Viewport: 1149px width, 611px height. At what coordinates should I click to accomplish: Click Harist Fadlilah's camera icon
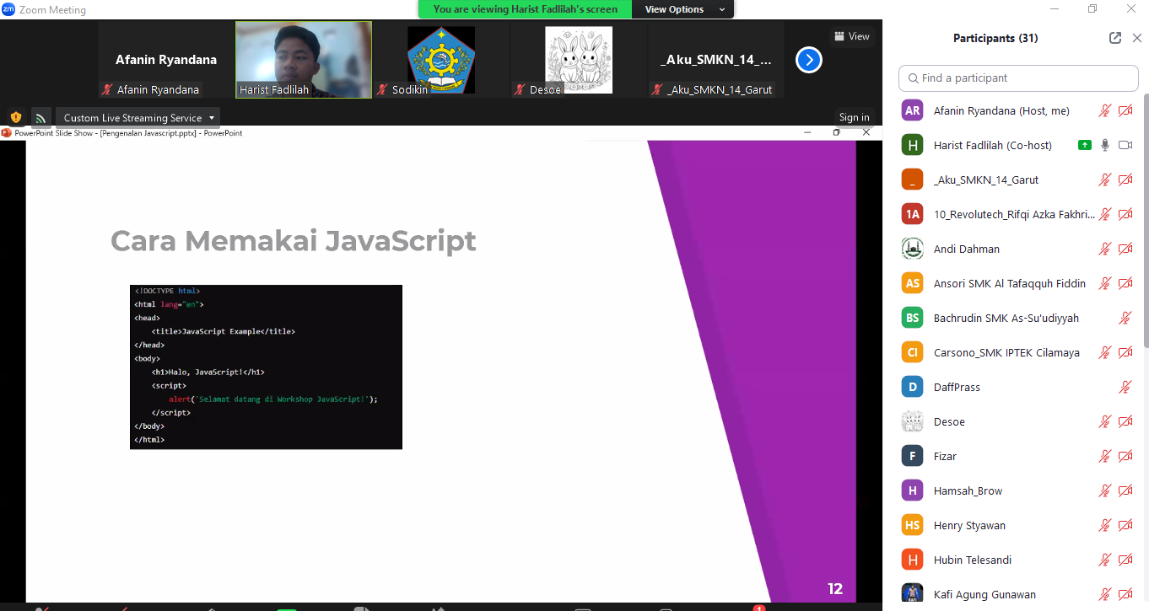pos(1125,145)
